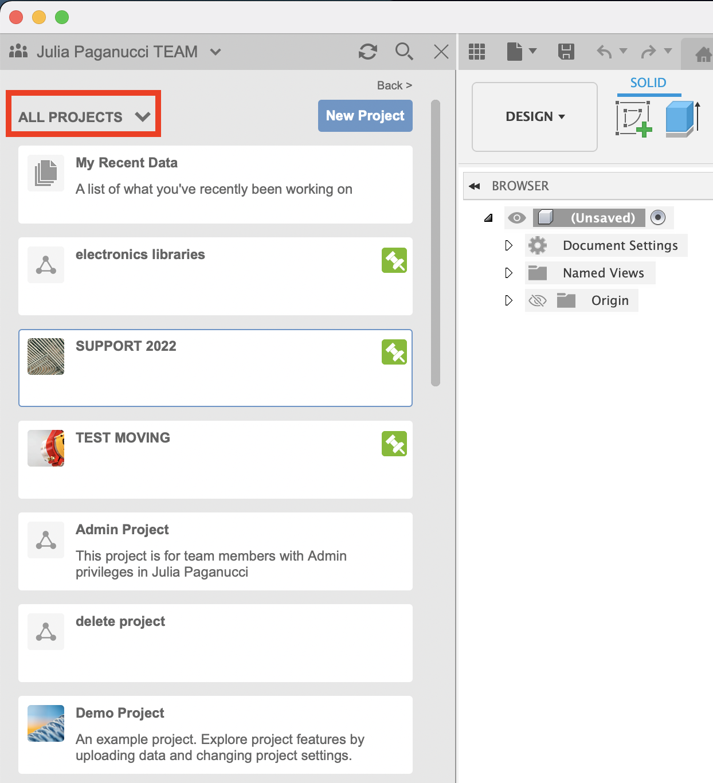The image size is (713, 783).
Task: Click the TEST MOVING thumbnail
Action: point(46,448)
